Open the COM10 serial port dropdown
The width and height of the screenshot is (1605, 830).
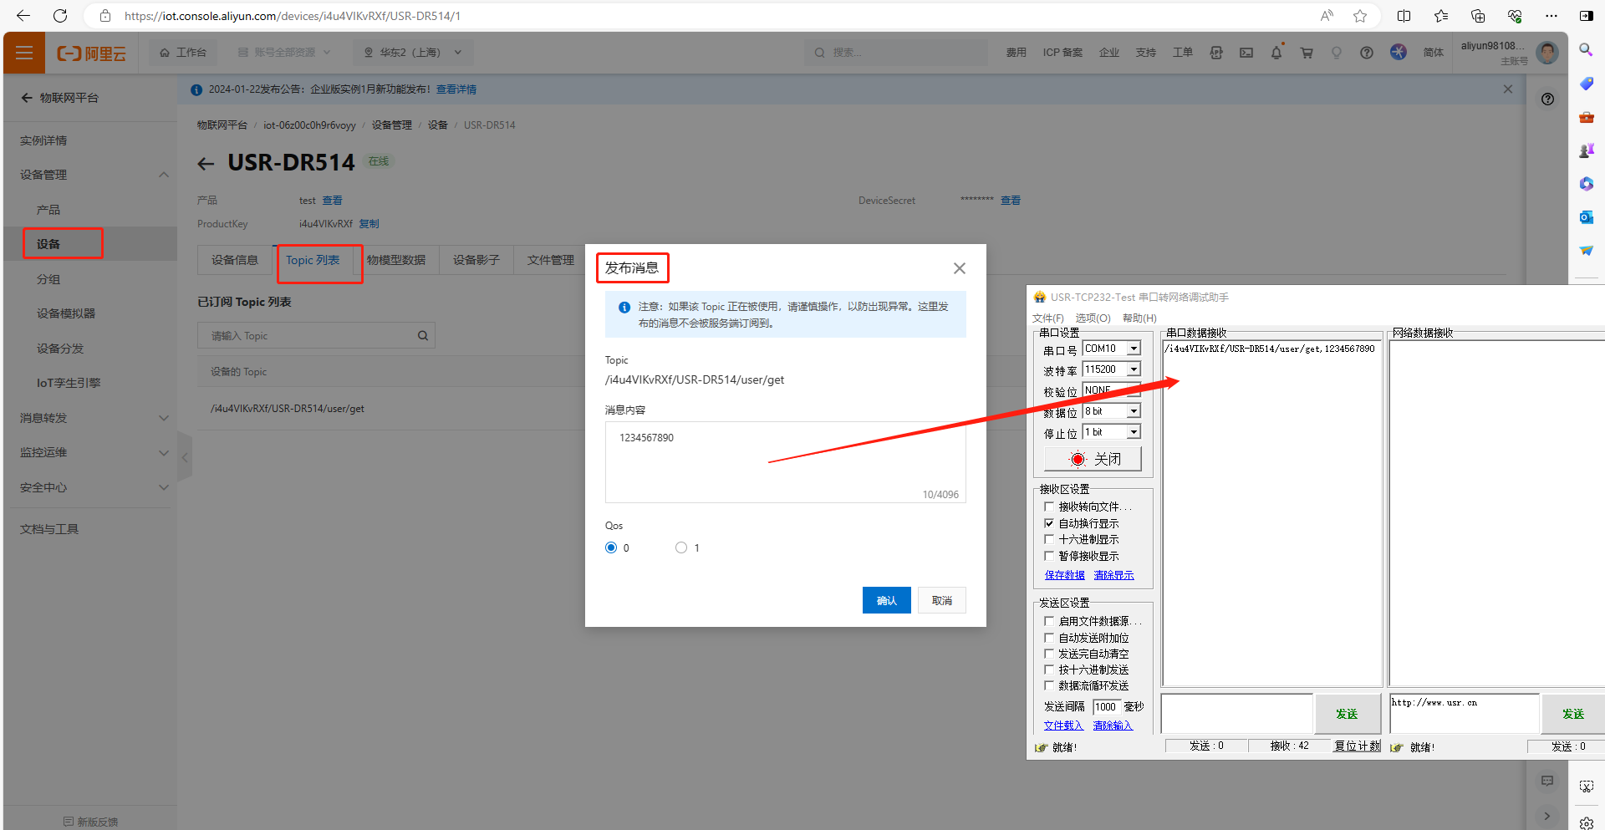[1134, 349]
